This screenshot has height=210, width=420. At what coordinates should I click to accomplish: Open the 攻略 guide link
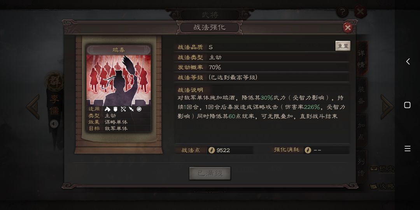[x=382, y=186]
